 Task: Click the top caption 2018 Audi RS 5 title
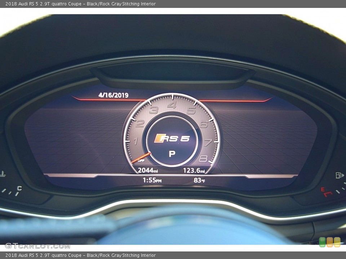tap(80, 4)
